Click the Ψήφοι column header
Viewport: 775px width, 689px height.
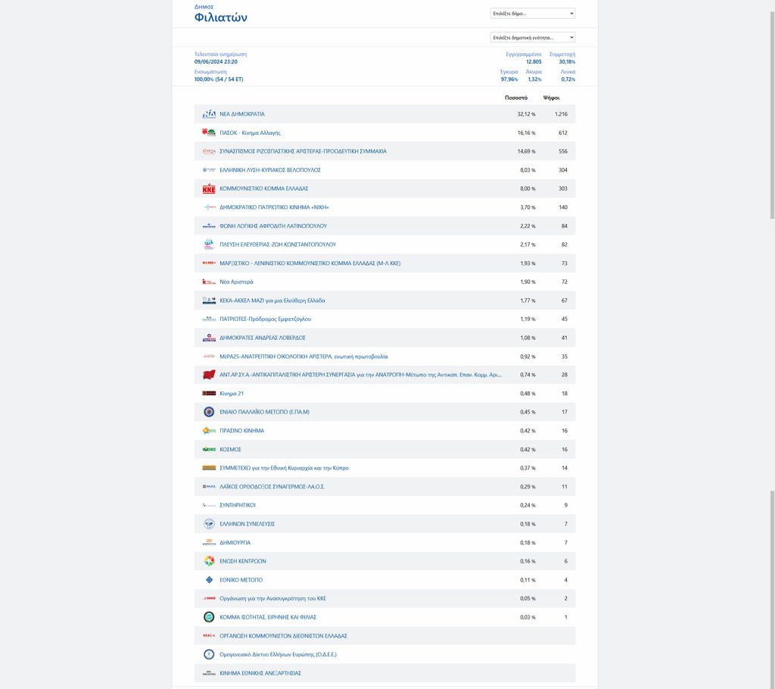(551, 98)
